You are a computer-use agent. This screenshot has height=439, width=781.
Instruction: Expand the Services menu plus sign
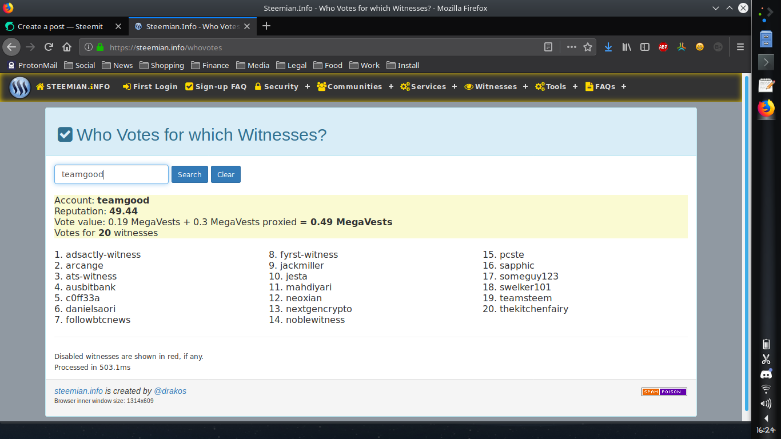[455, 87]
